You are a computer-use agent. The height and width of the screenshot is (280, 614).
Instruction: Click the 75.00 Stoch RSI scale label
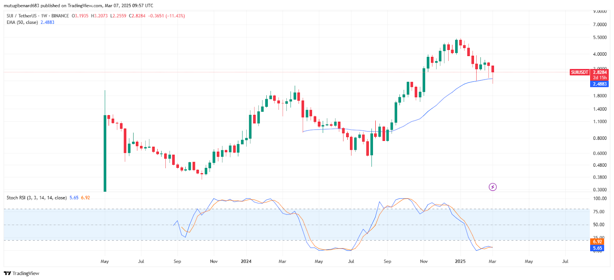(x=599, y=212)
